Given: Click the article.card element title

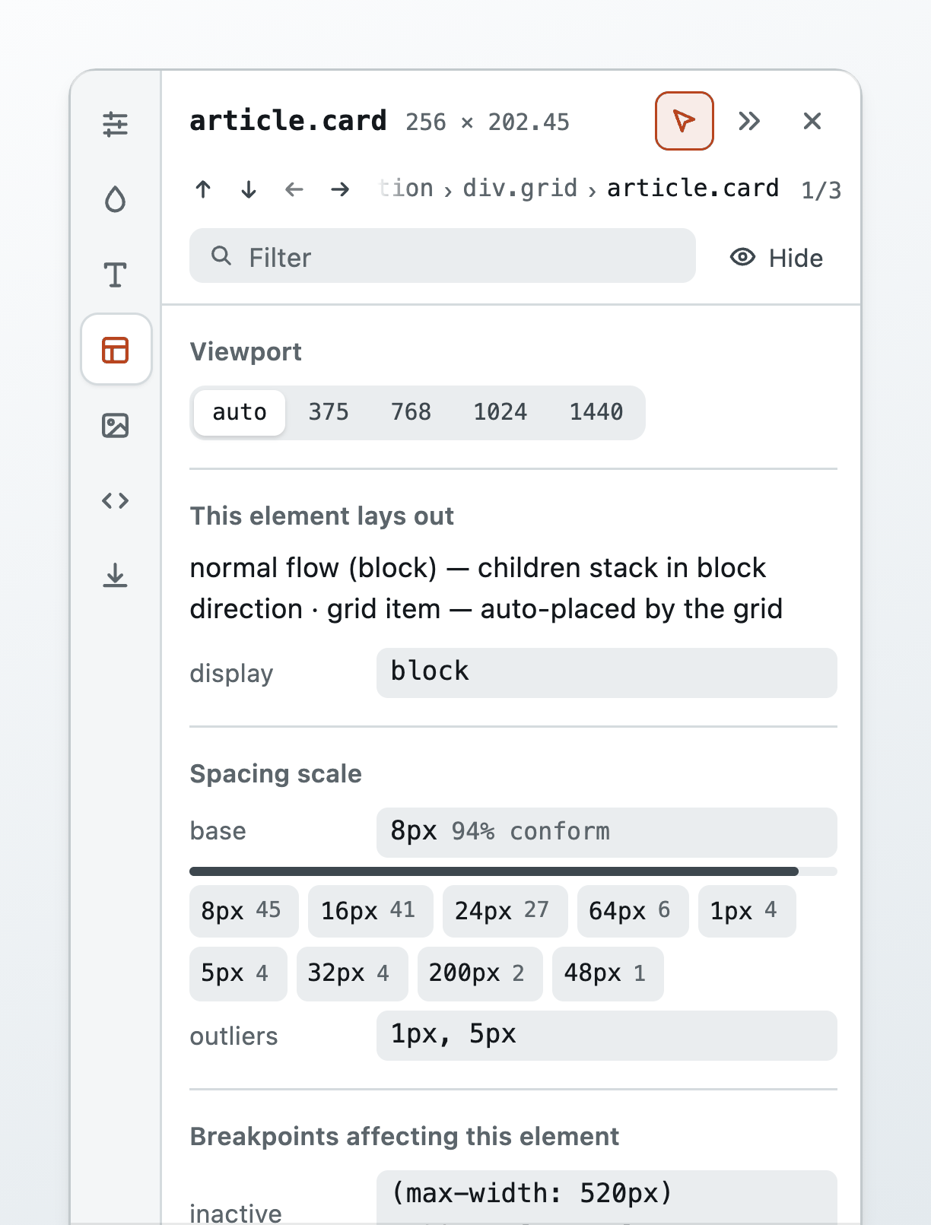Looking at the screenshot, I should pos(288,121).
